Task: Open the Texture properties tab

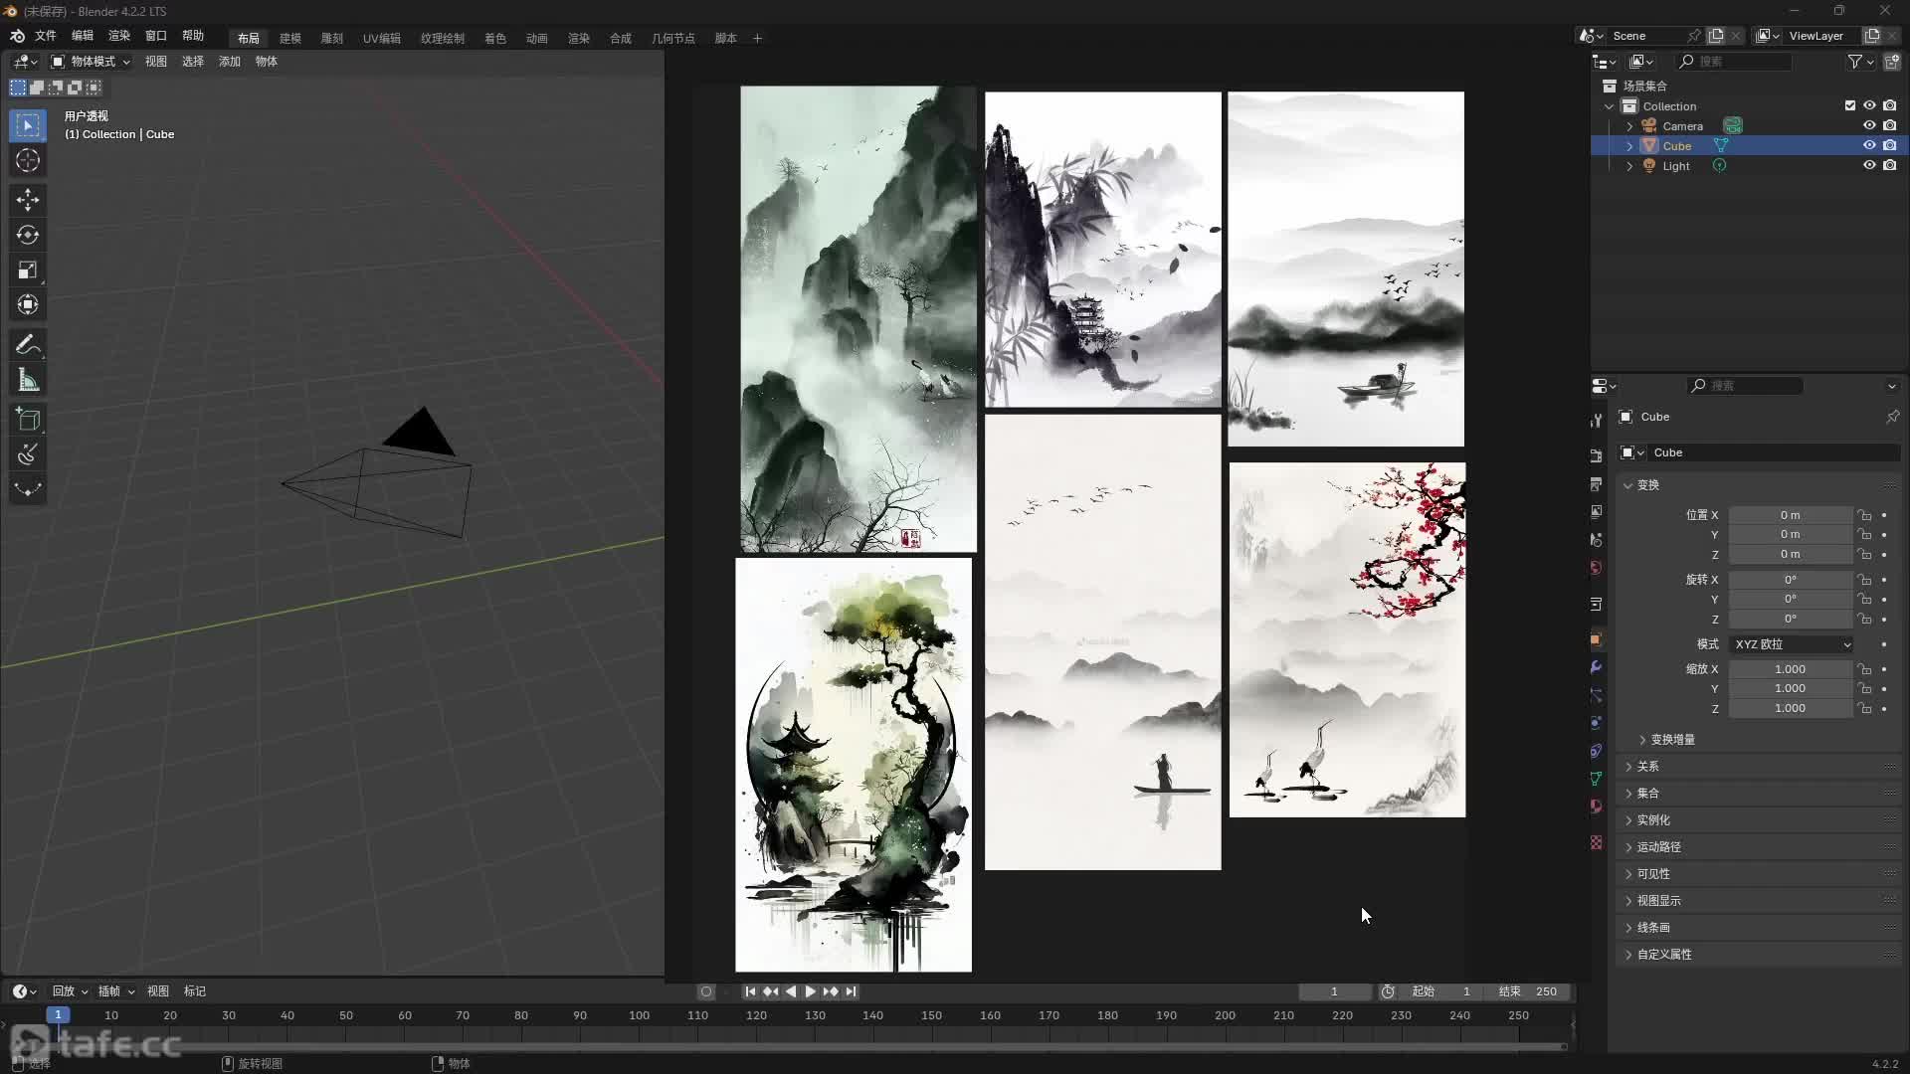Action: [1597, 842]
